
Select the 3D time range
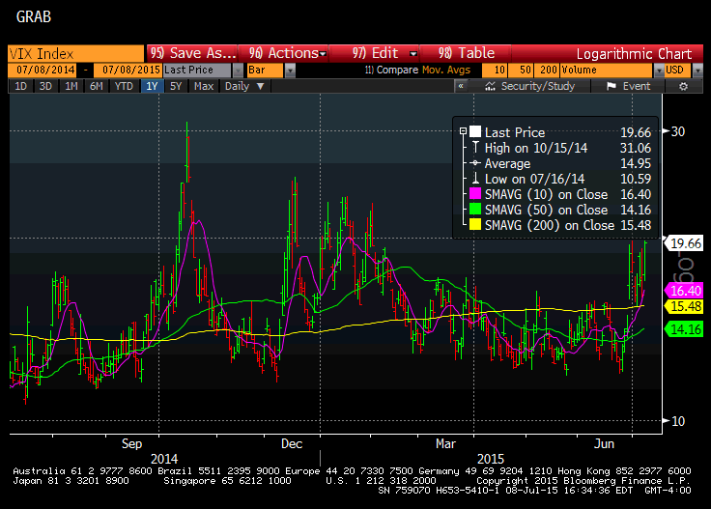(45, 86)
